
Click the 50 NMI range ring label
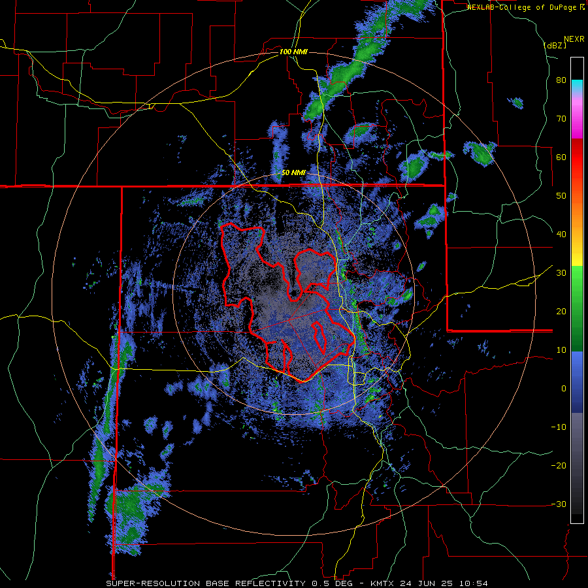(x=293, y=173)
